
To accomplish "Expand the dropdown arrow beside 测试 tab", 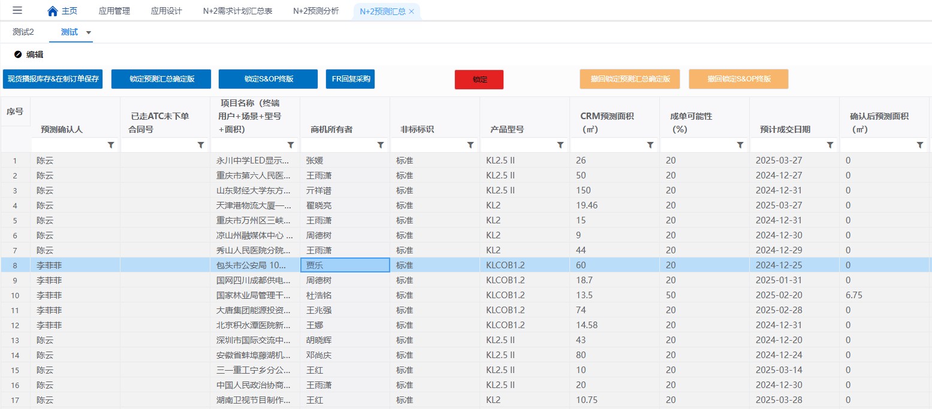I will (x=89, y=32).
